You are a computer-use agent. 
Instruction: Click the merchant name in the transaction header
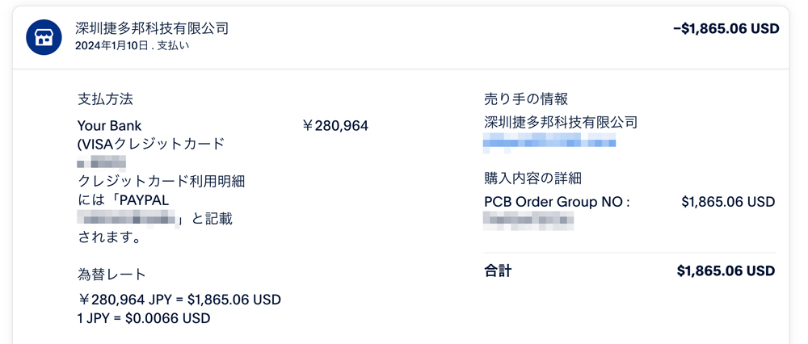tap(152, 28)
